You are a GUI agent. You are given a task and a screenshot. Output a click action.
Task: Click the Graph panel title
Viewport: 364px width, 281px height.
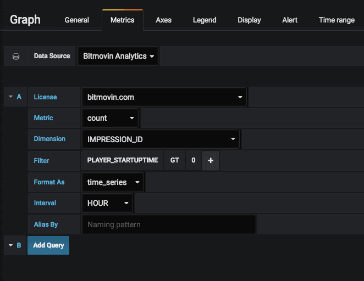25,20
